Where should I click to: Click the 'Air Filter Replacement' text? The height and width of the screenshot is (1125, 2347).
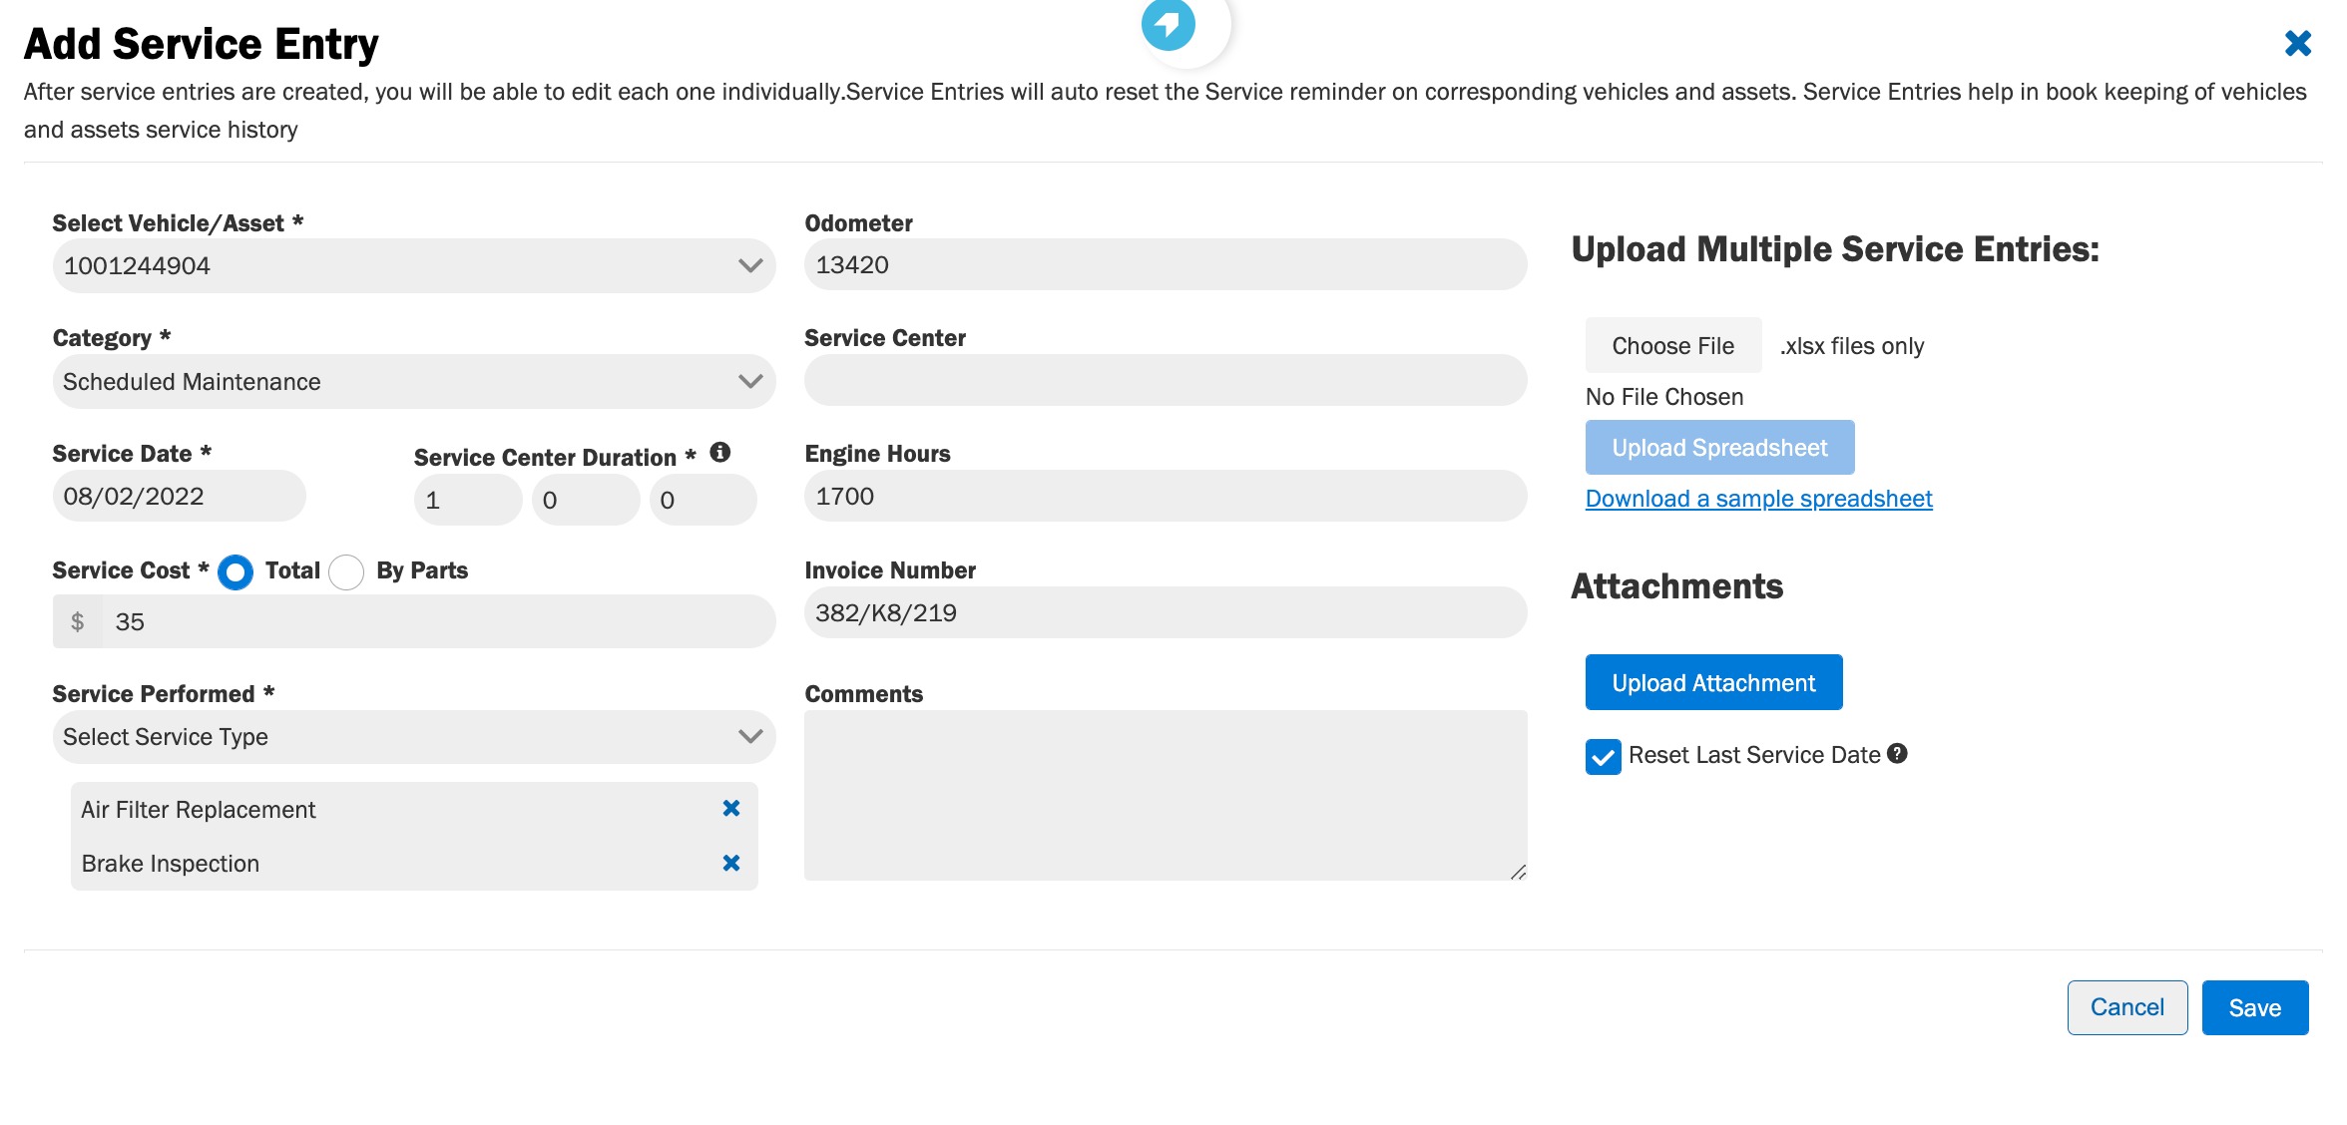pyautogui.click(x=199, y=810)
